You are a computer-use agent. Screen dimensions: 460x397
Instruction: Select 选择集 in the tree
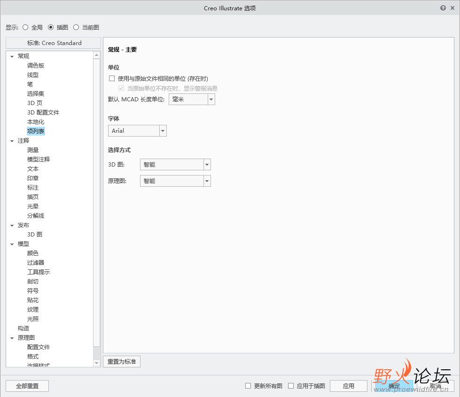36,93
